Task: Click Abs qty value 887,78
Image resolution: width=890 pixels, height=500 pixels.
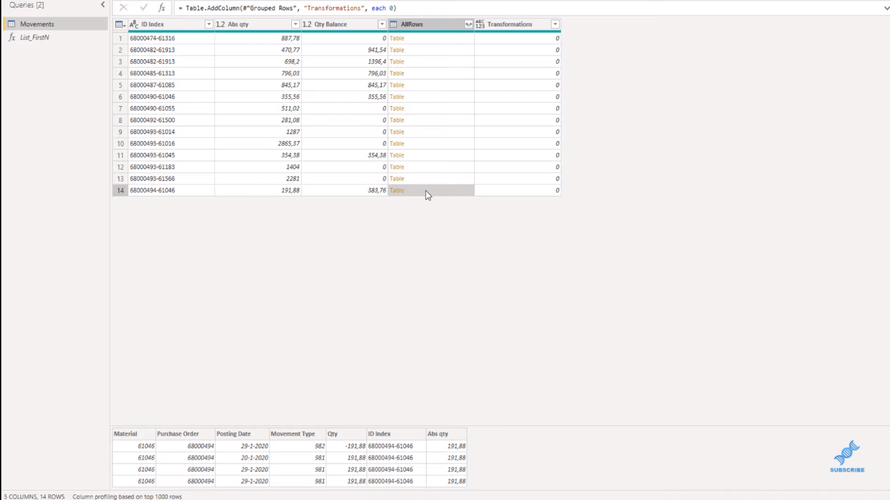Action: (258, 38)
